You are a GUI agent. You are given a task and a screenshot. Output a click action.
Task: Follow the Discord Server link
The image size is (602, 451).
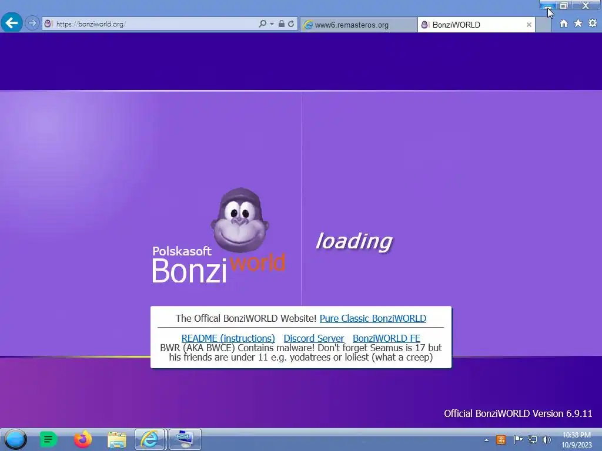tap(314, 338)
